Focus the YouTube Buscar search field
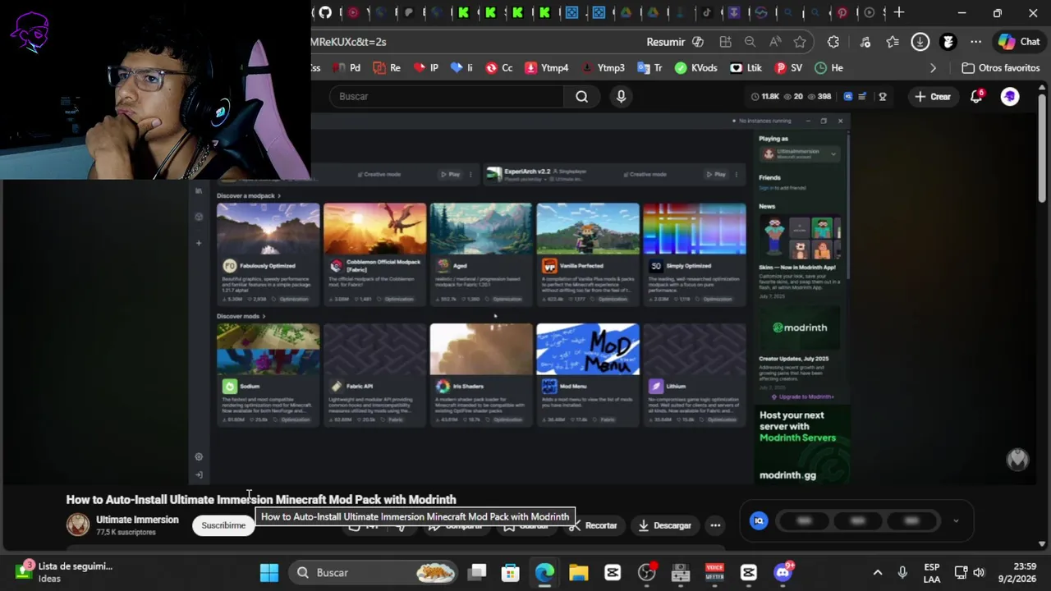The width and height of the screenshot is (1051, 591). pyautogui.click(x=447, y=97)
